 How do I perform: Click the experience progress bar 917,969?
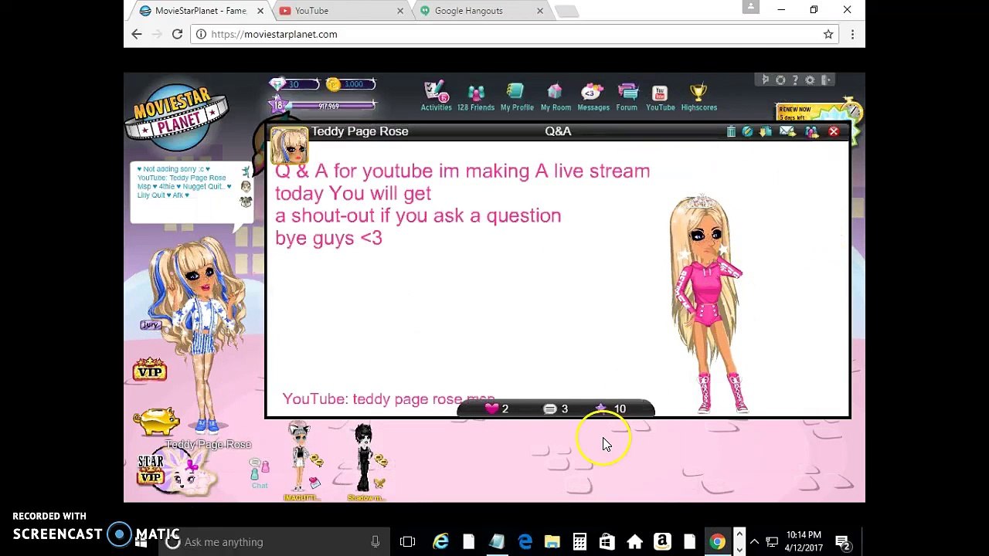[x=331, y=106]
